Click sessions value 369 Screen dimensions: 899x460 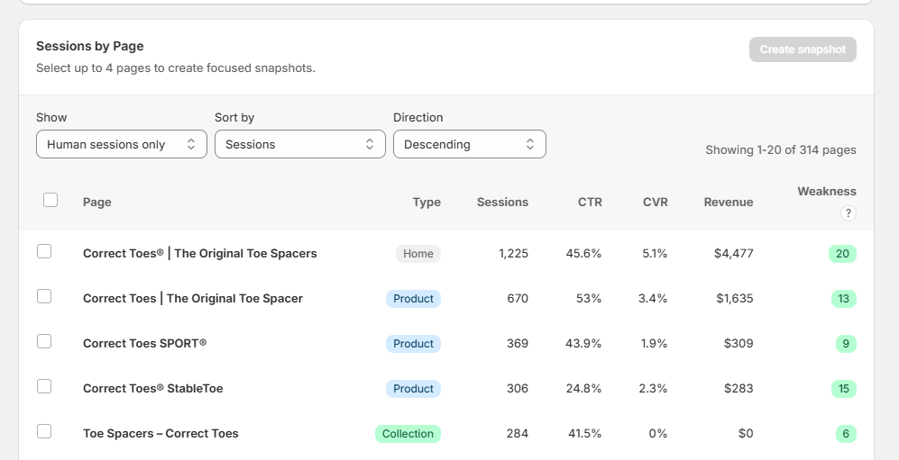[x=518, y=343]
